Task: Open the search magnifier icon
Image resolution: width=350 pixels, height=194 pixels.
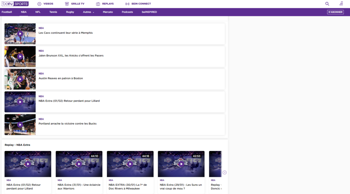Action: (x=327, y=4)
